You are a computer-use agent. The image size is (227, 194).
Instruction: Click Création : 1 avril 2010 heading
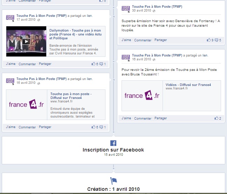[x=113, y=189]
